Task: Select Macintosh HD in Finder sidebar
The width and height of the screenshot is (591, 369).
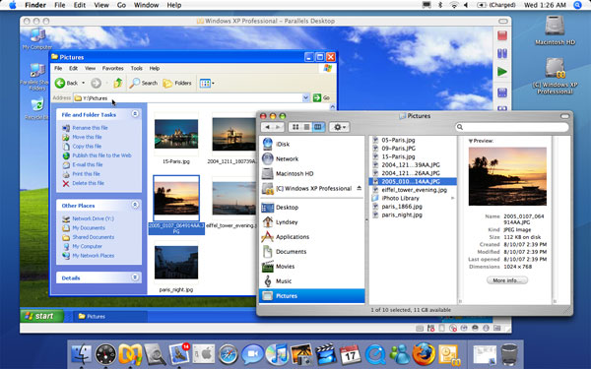Action: pos(295,173)
